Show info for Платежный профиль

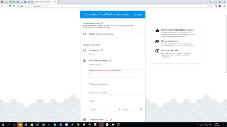click(102, 23)
